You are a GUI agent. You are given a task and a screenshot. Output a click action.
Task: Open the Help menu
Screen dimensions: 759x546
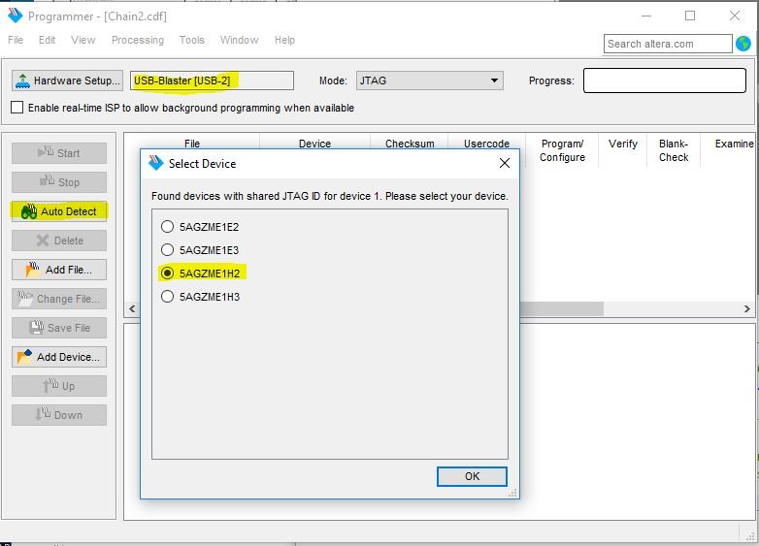pyautogui.click(x=284, y=40)
